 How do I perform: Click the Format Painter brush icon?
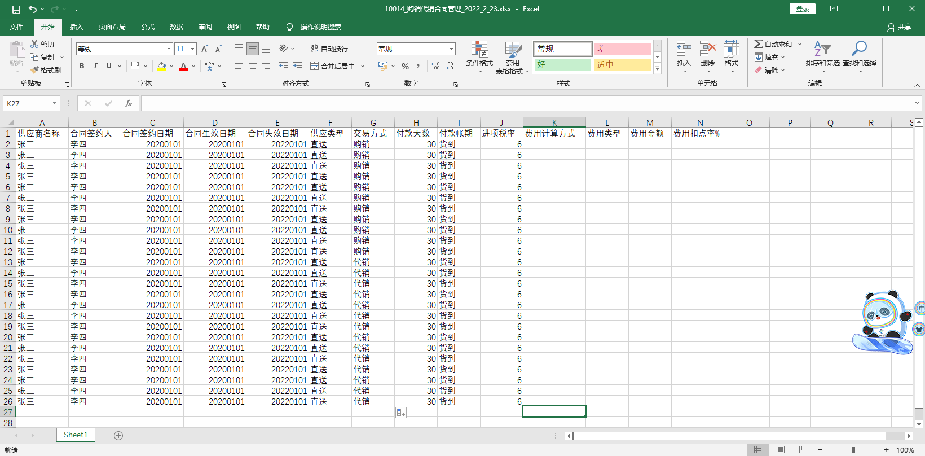[35, 70]
